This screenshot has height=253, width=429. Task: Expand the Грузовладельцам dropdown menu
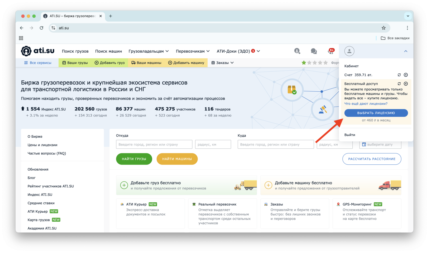[x=149, y=51]
